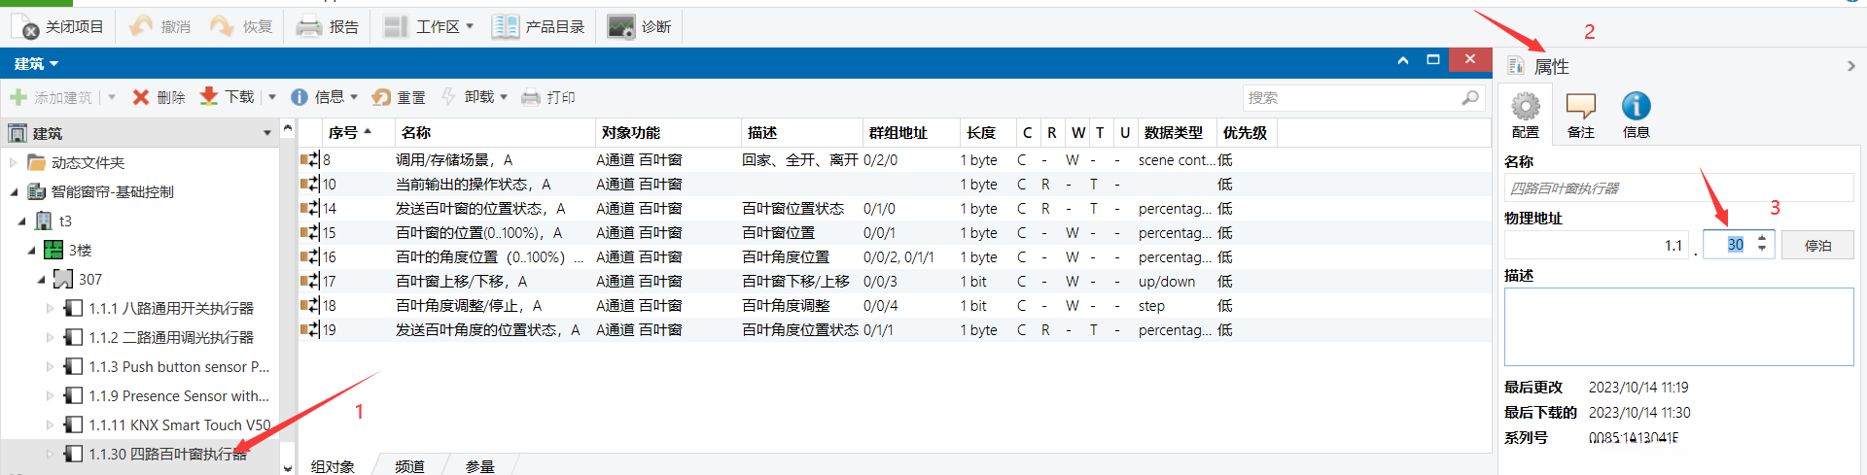Collapse the 307 room tree node

coord(41,280)
